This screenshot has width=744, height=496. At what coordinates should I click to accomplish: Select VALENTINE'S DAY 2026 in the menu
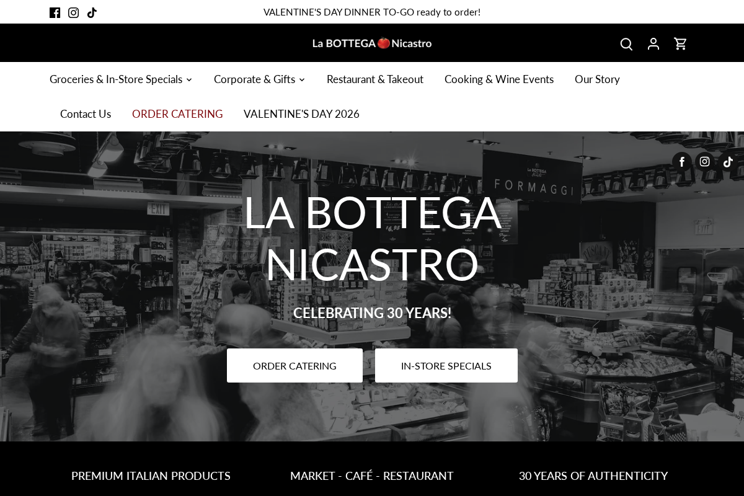pos(301,113)
